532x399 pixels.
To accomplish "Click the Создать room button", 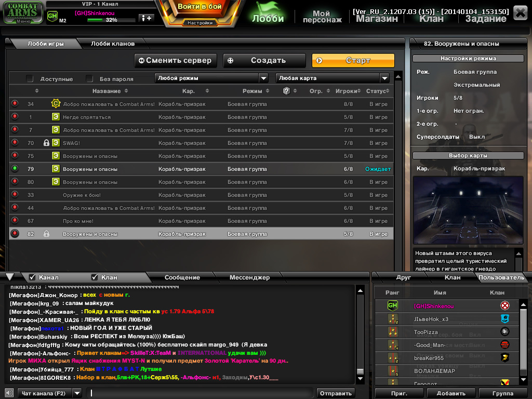I will tap(264, 60).
